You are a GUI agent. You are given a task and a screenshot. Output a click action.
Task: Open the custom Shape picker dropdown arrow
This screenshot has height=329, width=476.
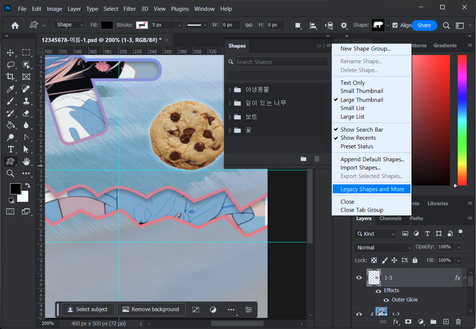[x=388, y=25]
